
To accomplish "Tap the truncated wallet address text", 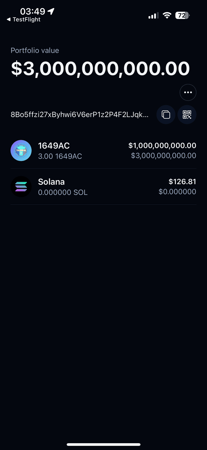I will pyautogui.click(x=79, y=115).
